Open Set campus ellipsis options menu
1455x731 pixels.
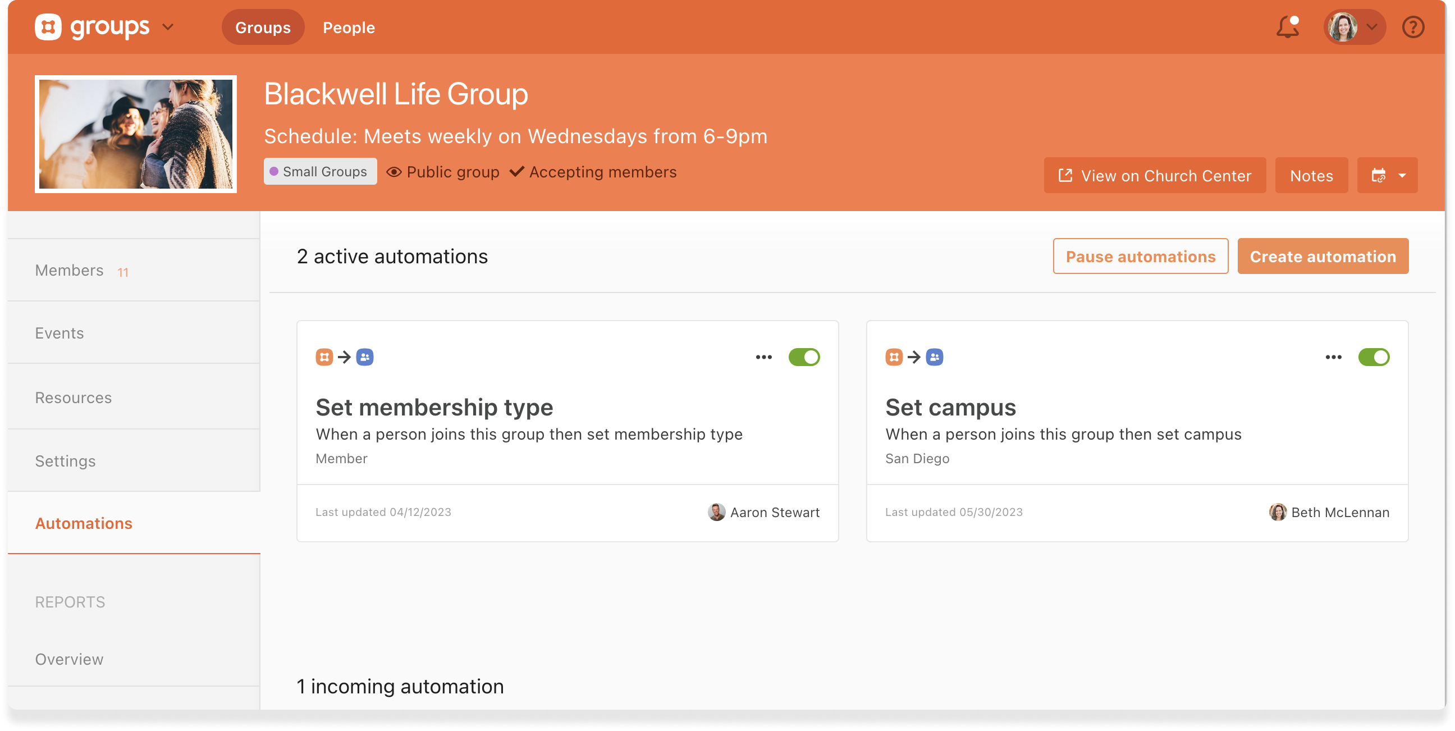click(x=1333, y=357)
